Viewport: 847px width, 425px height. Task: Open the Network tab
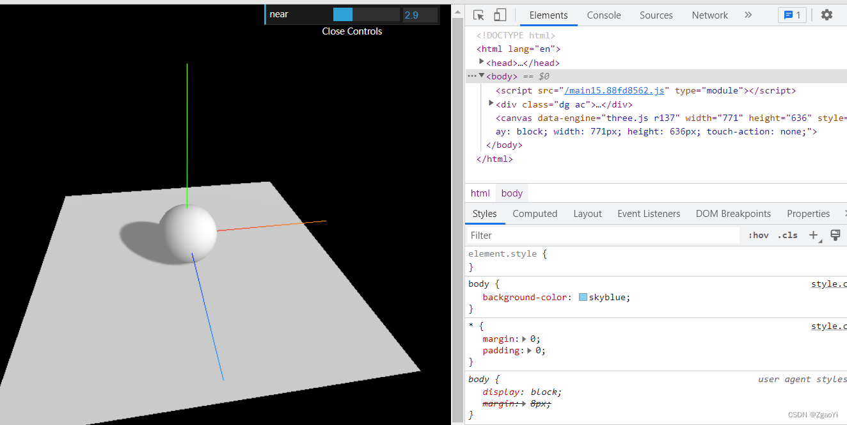coord(709,15)
